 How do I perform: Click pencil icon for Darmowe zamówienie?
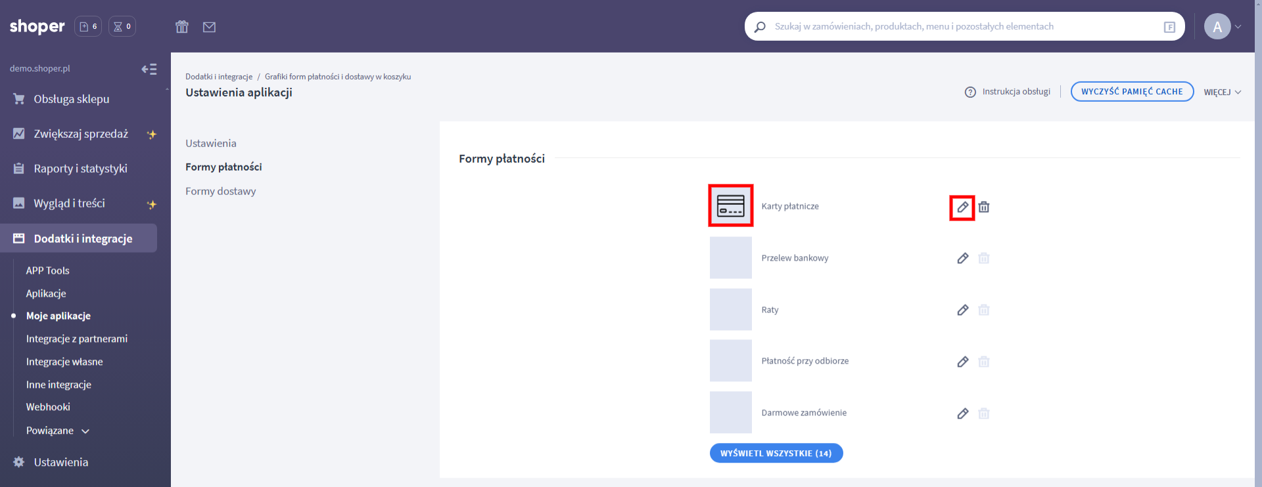962,413
